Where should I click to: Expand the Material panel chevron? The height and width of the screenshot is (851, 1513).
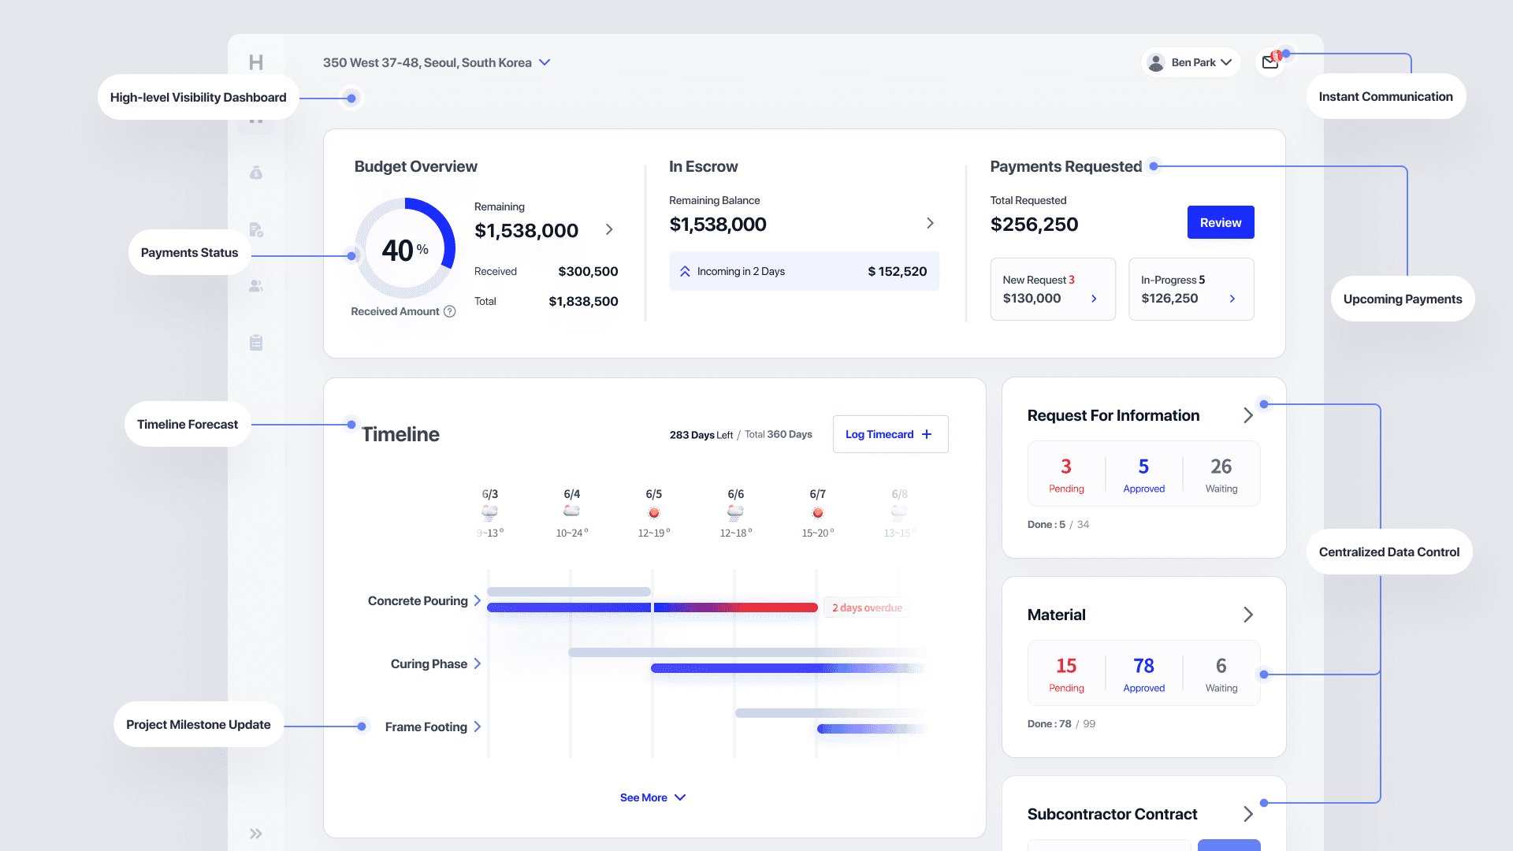(1248, 615)
